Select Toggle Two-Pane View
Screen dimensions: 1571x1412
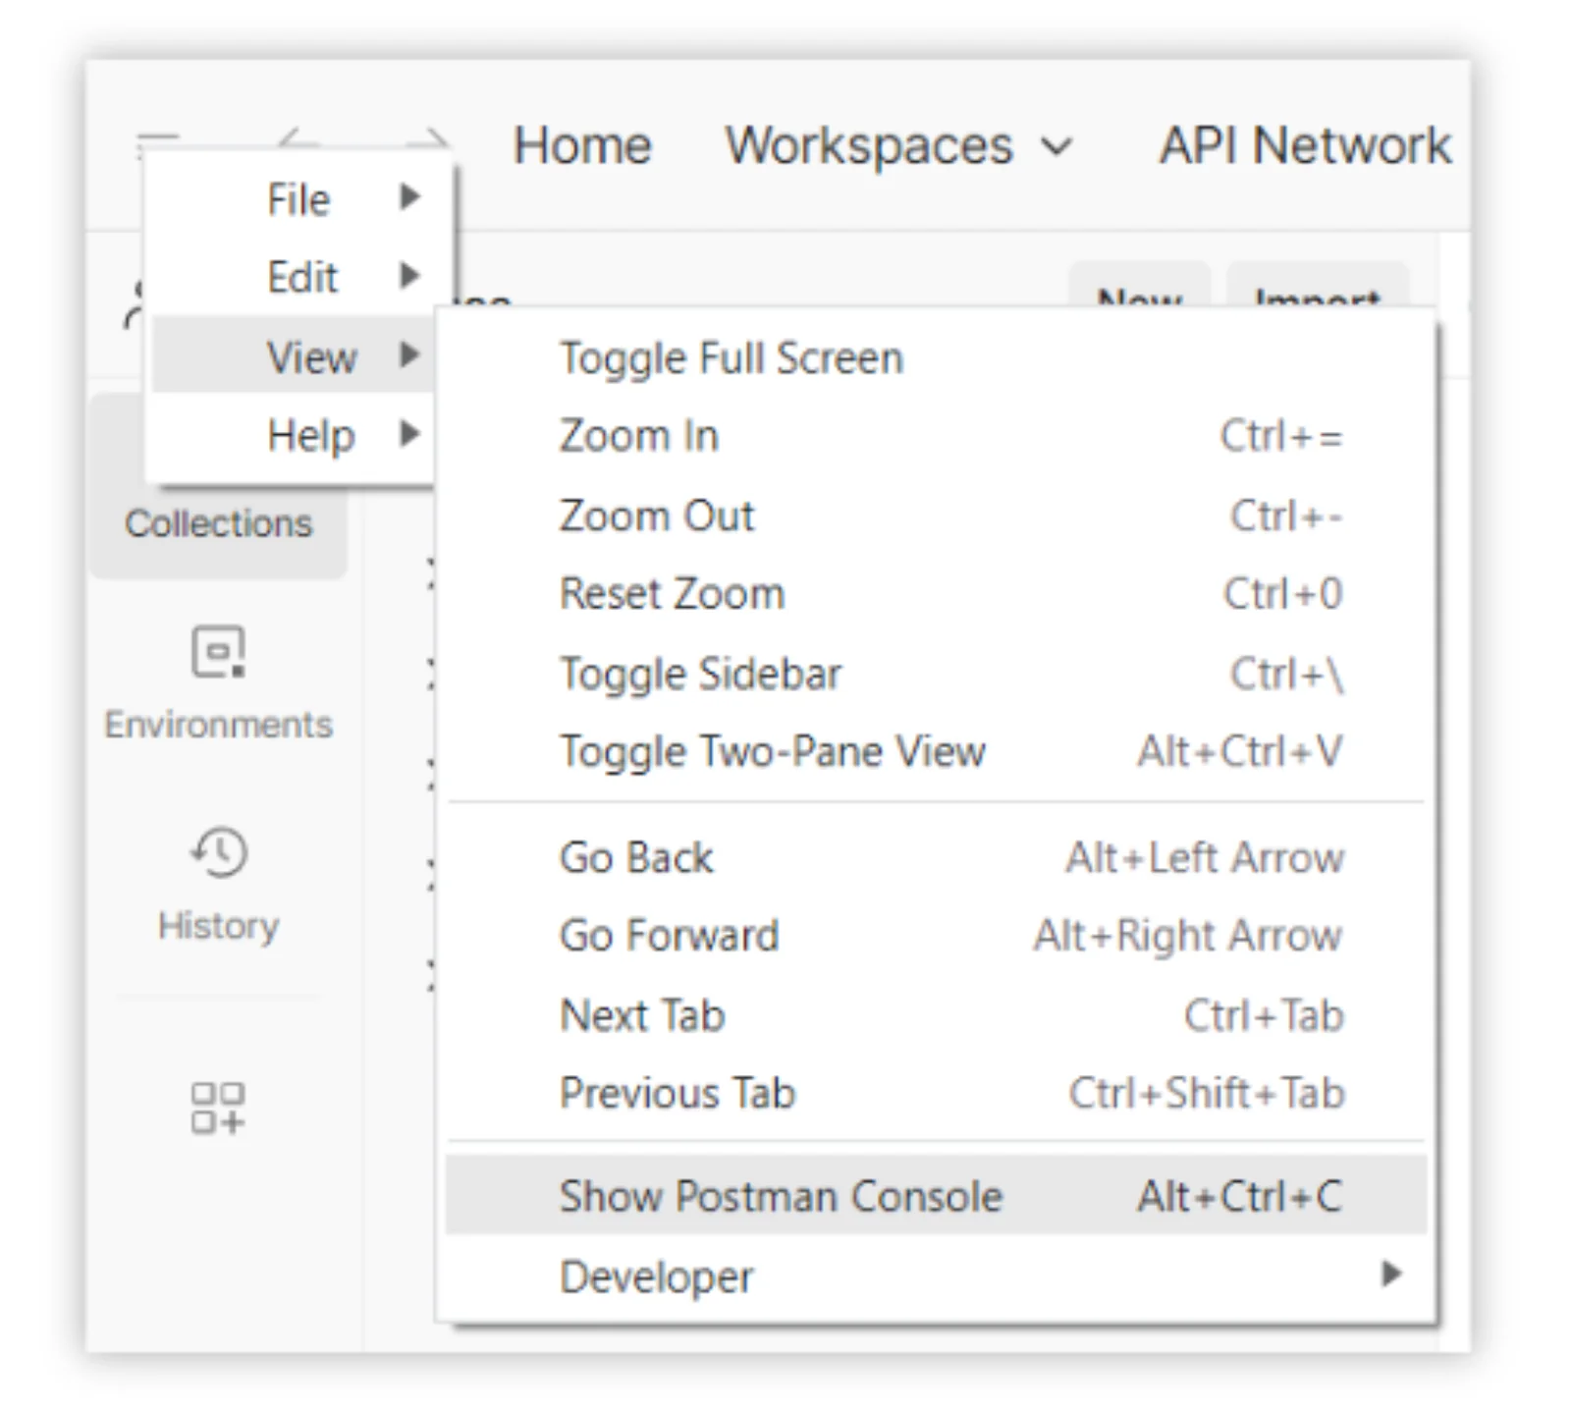772,752
